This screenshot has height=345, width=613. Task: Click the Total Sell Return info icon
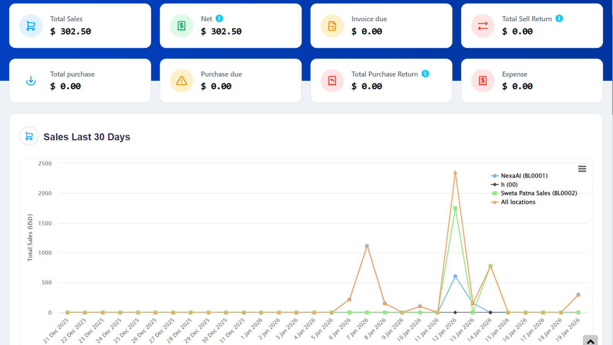click(x=559, y=19)
